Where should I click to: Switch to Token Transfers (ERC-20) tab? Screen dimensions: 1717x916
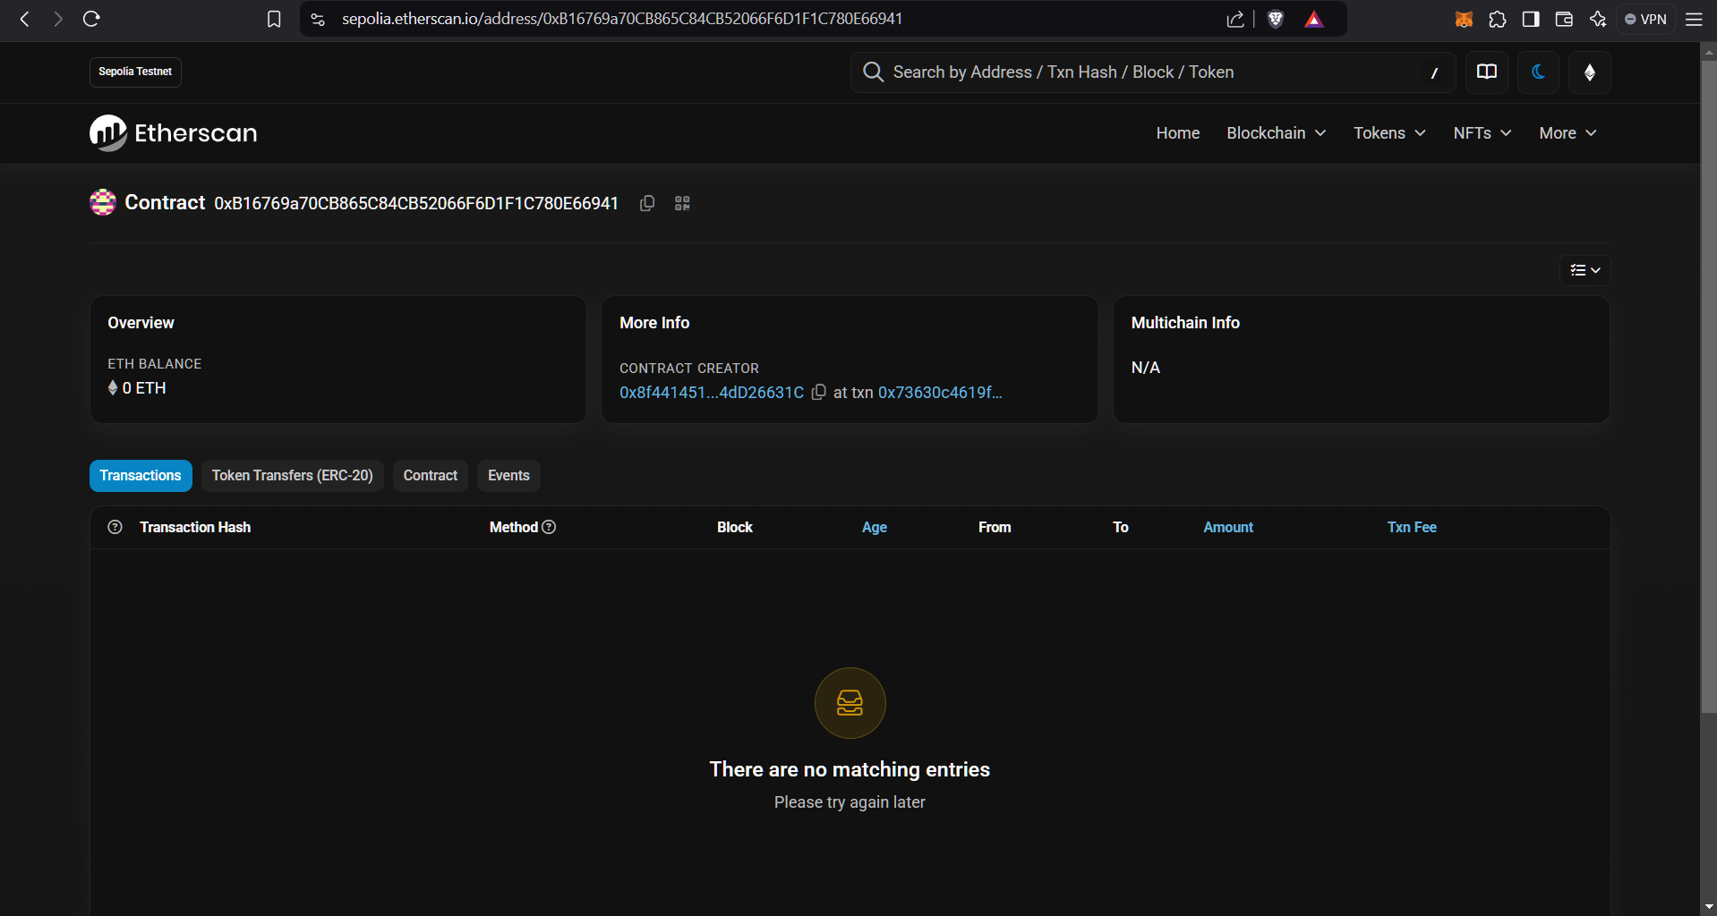pos(292,475)
